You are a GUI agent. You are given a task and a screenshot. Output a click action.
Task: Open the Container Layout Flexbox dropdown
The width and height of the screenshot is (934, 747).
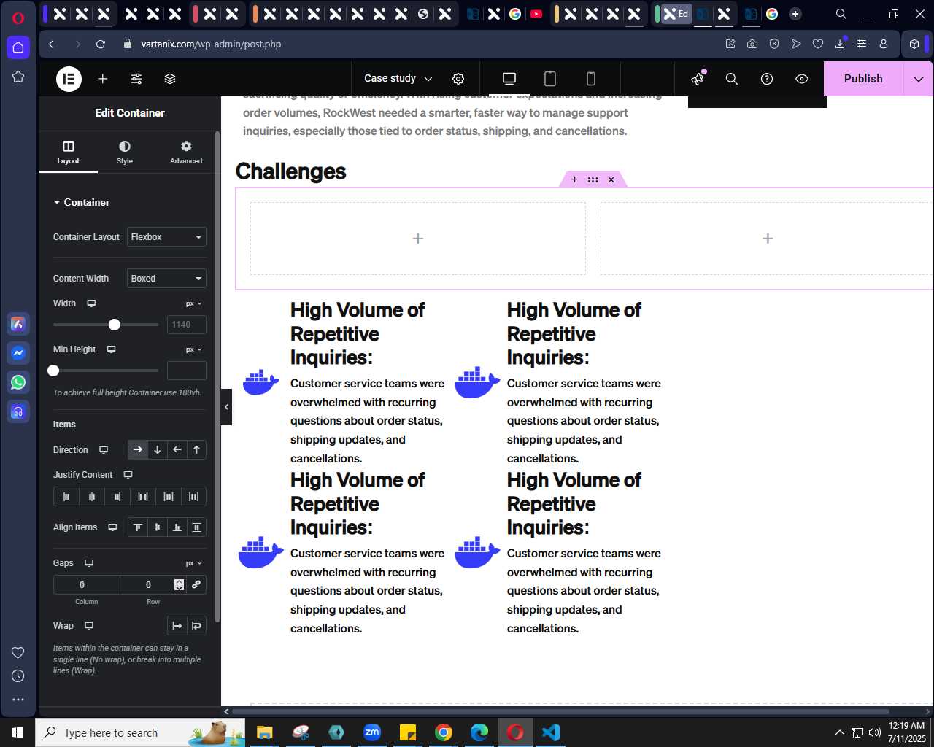coord(166,237)
